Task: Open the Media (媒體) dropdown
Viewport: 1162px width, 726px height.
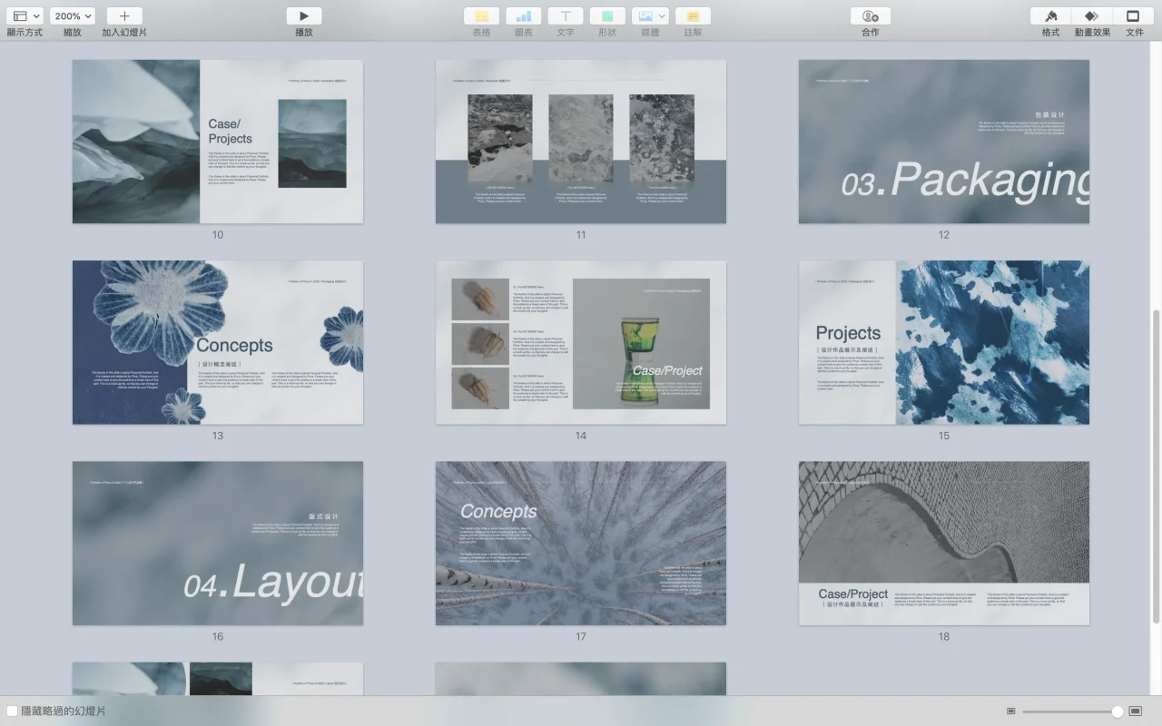Action: [650, 16]
